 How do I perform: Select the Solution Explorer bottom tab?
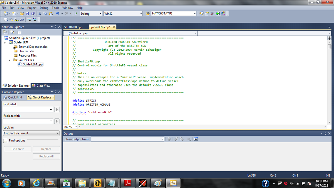tap(16, 86)
